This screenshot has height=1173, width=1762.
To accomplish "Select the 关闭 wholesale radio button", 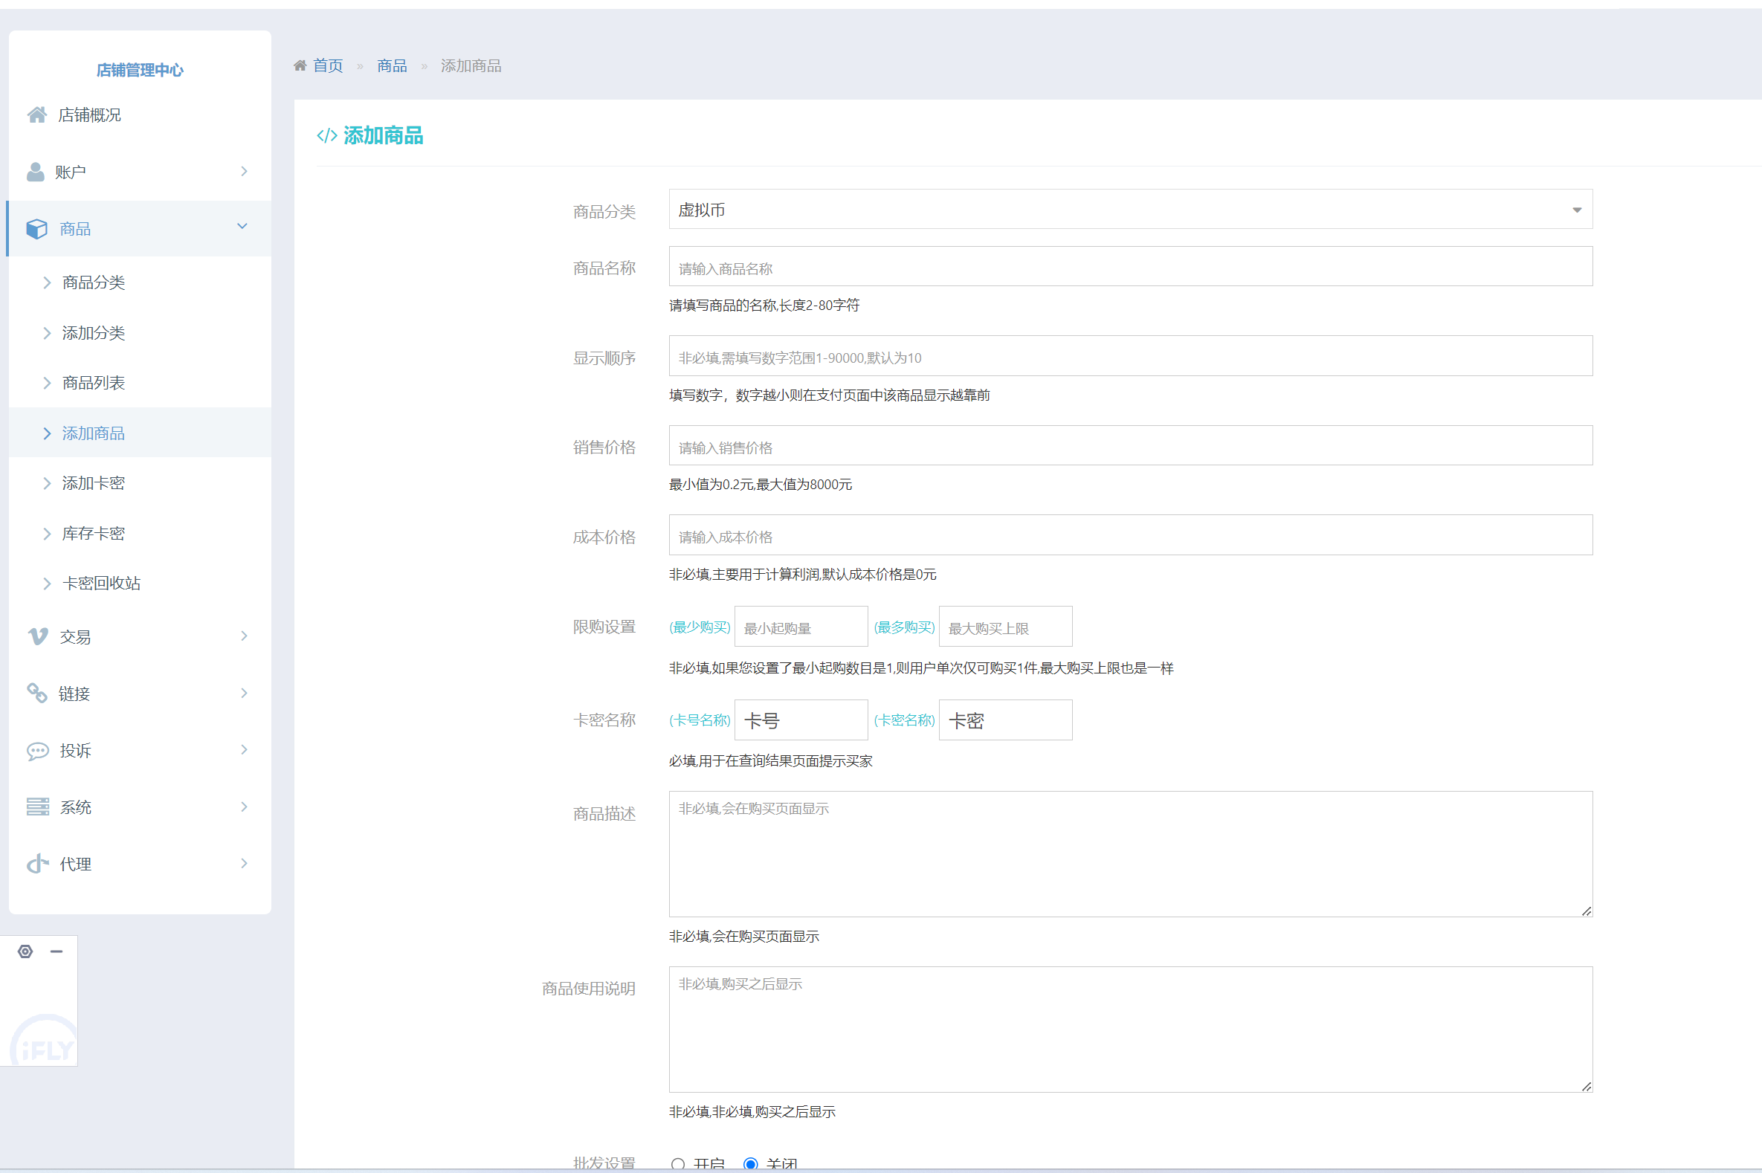I will coord(750,1164).
